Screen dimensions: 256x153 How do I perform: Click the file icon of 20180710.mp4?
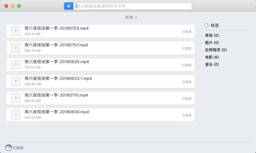[16, 98]
